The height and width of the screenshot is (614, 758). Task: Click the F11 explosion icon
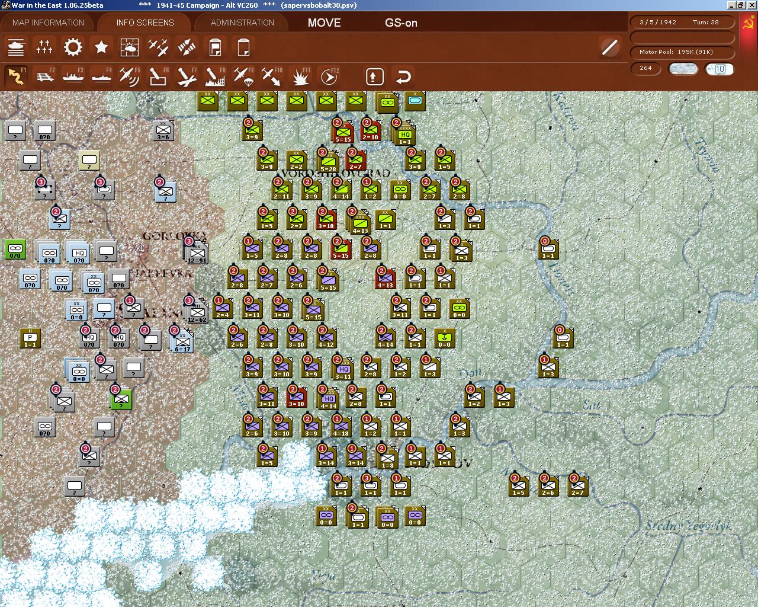(x=300, y=76)
